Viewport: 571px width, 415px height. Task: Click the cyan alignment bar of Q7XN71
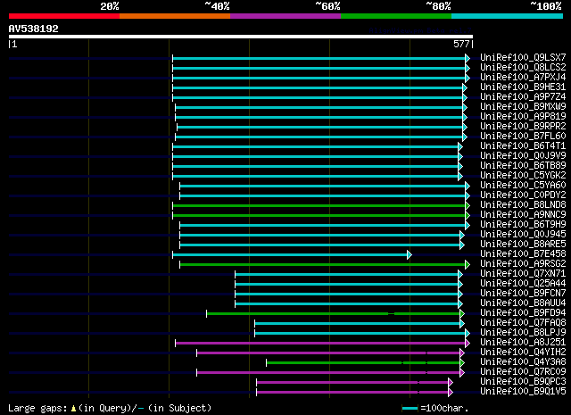coord(347,275)
